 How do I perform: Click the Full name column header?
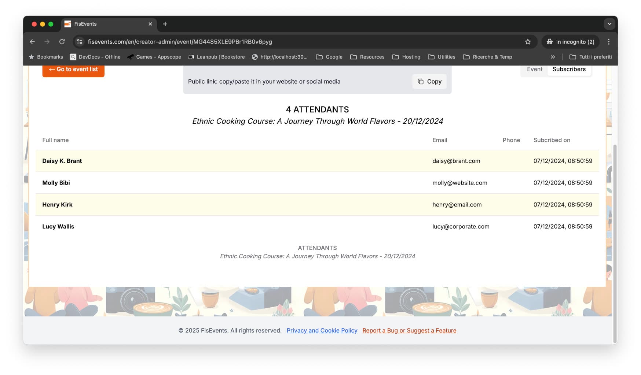[55, 140]
